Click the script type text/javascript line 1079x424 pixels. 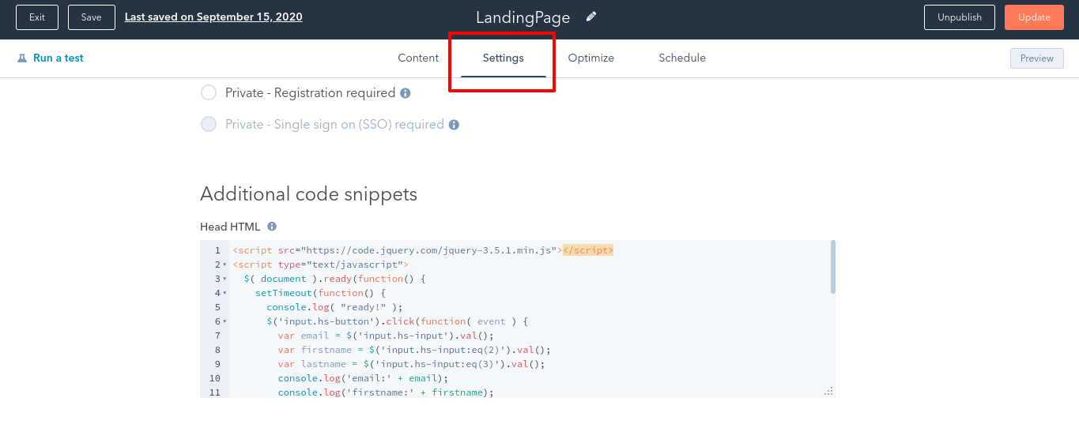coord(320,265)
